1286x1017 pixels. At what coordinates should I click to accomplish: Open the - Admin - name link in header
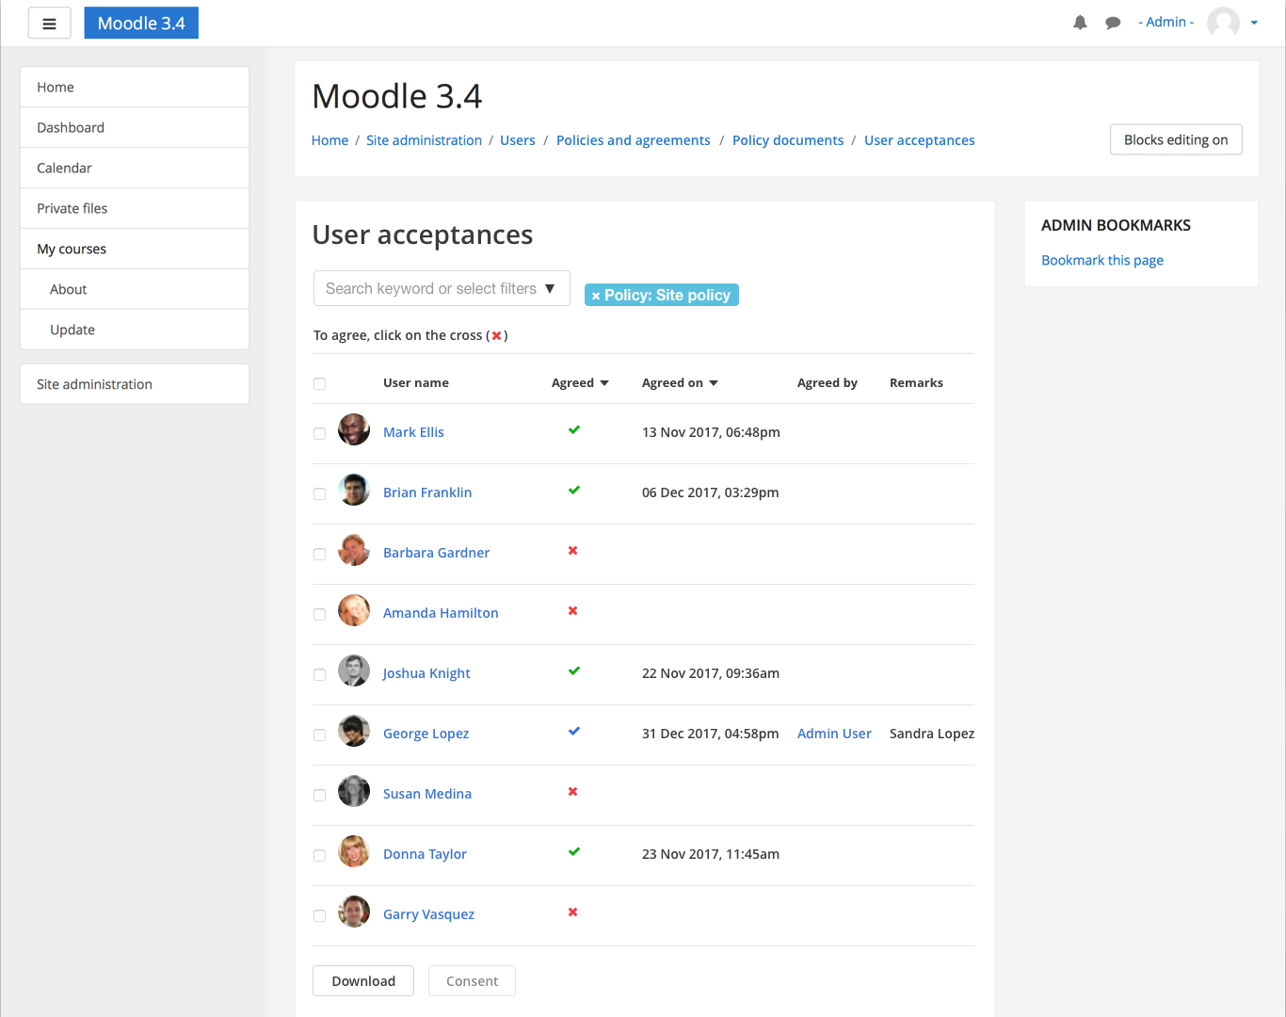(1165, 22)
